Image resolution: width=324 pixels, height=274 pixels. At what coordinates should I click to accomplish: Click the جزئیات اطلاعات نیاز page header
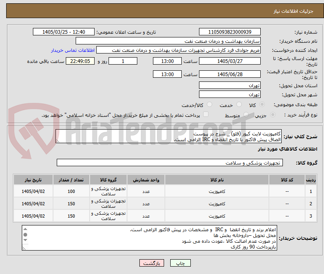pyautogui.click(x=294, y=11)
